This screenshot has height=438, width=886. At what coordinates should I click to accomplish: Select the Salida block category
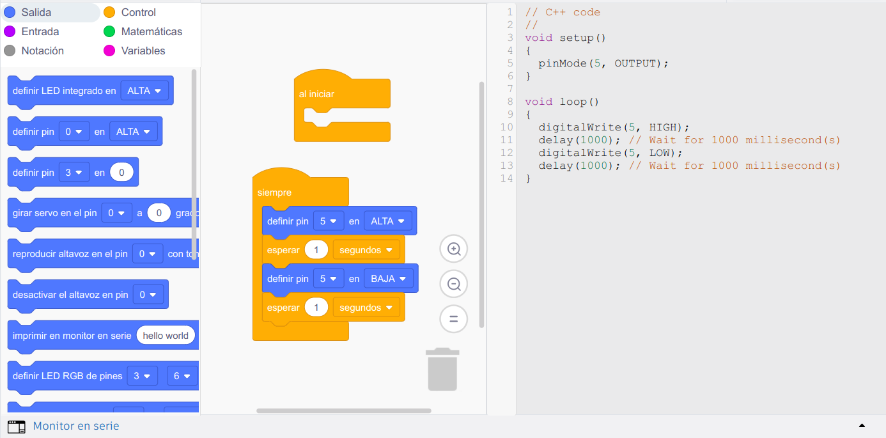37,12
